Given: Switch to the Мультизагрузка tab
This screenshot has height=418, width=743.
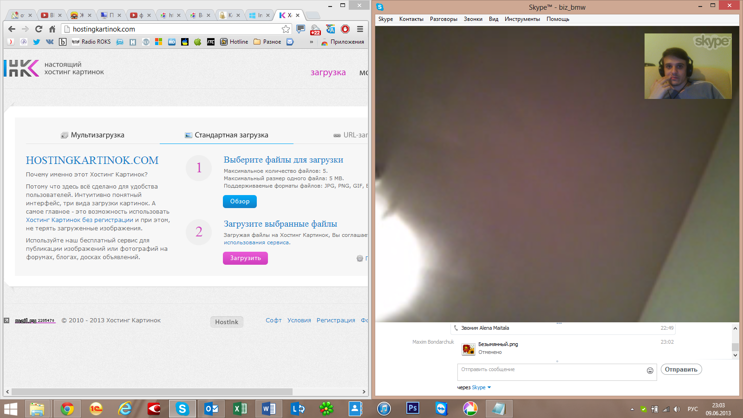Looking at the screenshot, I should pyautogui.click(x=92, y=135).
